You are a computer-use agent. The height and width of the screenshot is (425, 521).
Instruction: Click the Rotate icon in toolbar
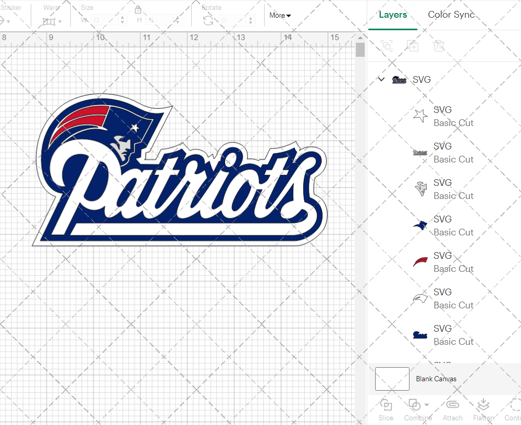point(208,20)
